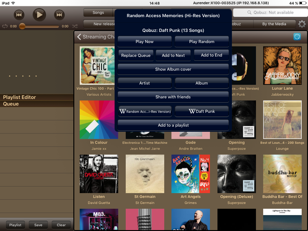Clear the queue
308x231 pixels.
tap(61, 225)
